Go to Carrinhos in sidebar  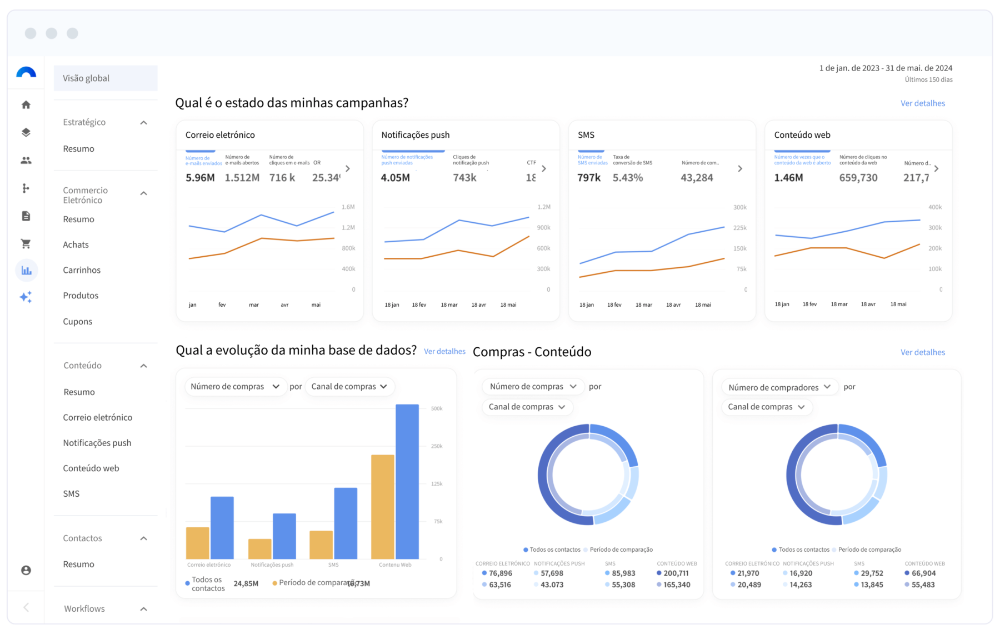coord(82,270)
